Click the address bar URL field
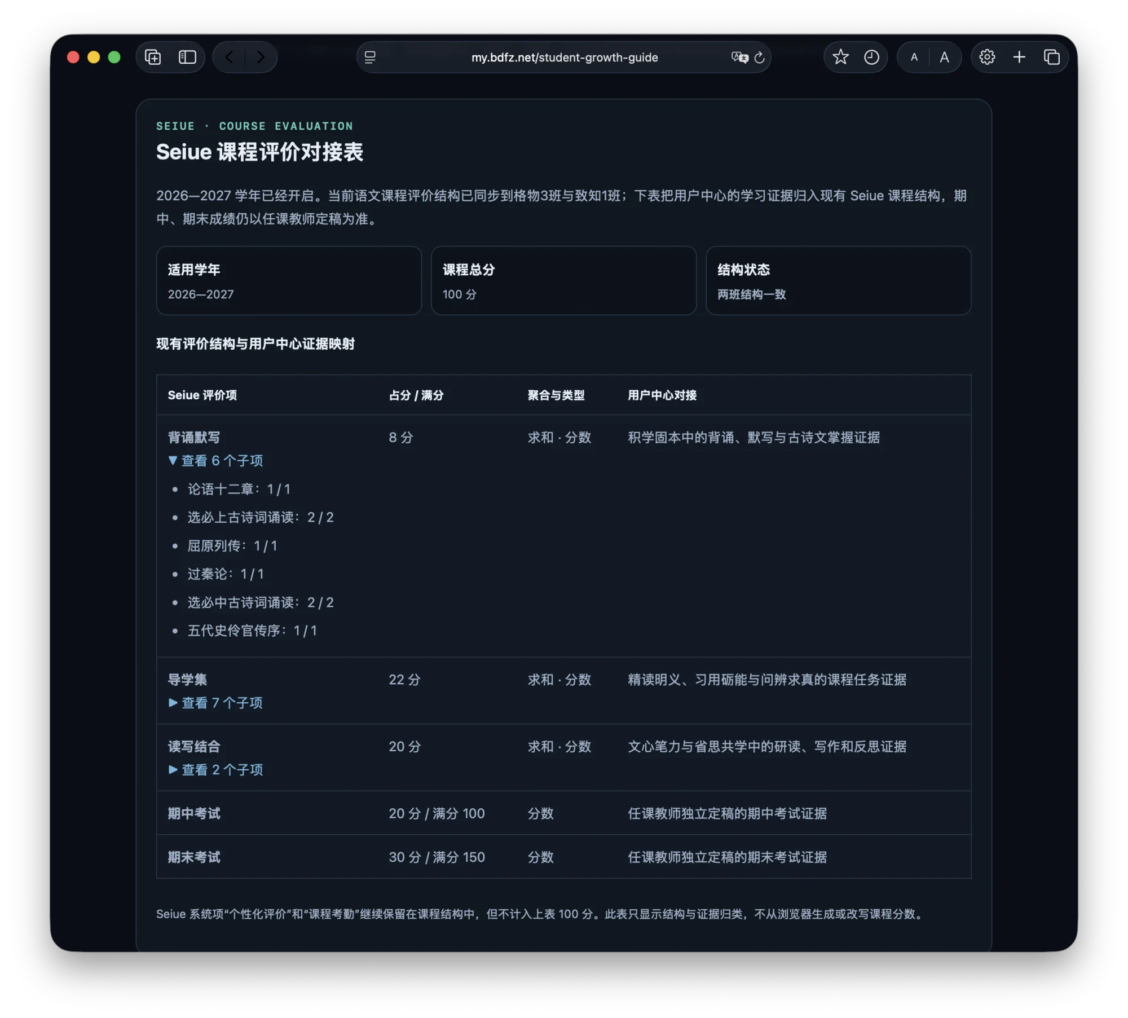1128x1018 pixels. (564, 57)
